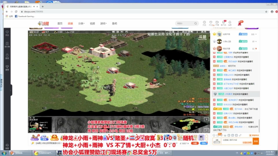The height and width of the screenshot is (156, 278).
Task: Expand the collapsed left sidebar handle
Action: [x=11, y=90]
